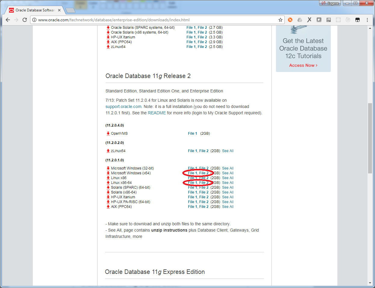Click download arrow beside Linux x86-64
This screenshot has height=288, width=375.
pos(108,183)
